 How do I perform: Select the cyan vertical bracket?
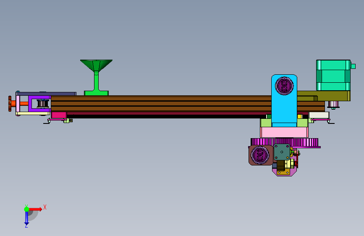(284, 101)
